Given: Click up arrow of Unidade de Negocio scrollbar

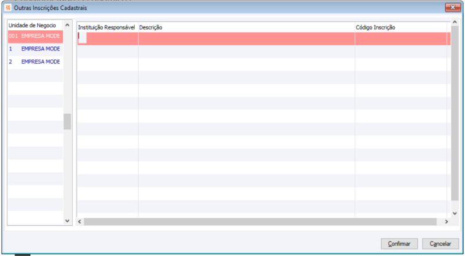Looking at the screenshot, I should 67,25.
